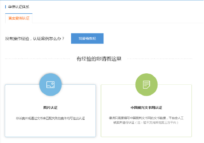
Task: Open the 中国裁判文书网认证 card title
Action: tap(146, 108)
